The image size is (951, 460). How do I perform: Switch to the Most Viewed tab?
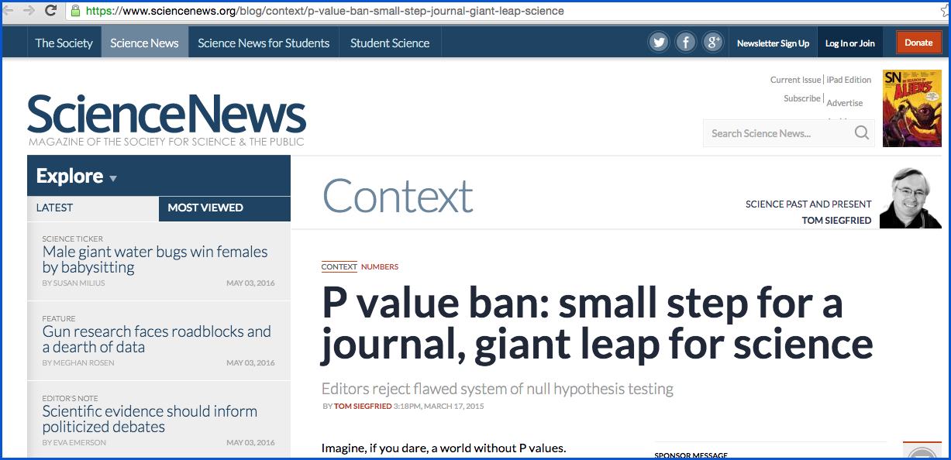205,208
